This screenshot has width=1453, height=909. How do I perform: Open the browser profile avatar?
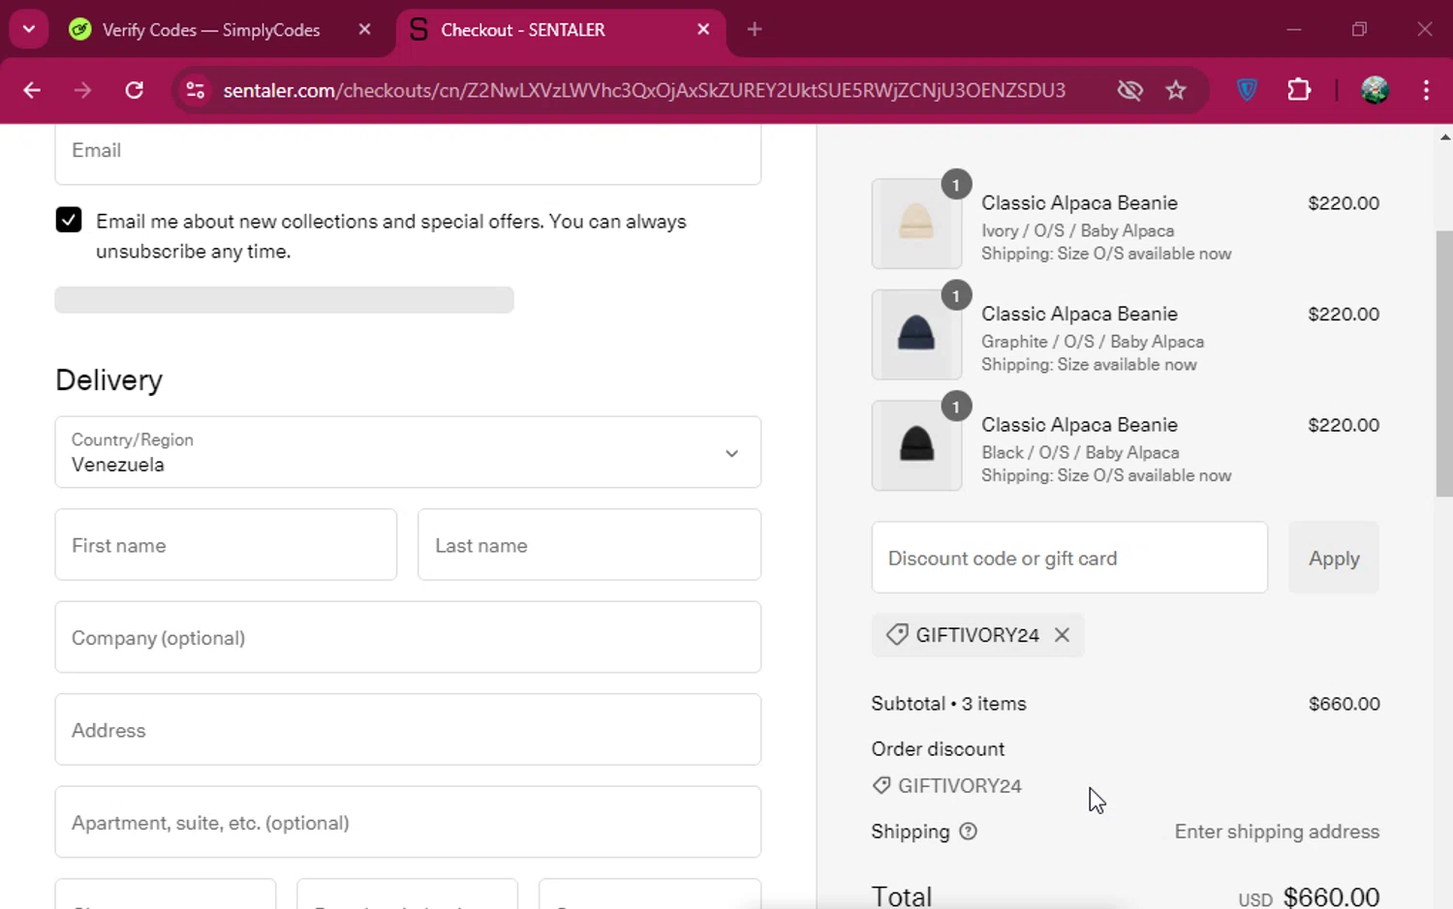(x=1375, y=90)
